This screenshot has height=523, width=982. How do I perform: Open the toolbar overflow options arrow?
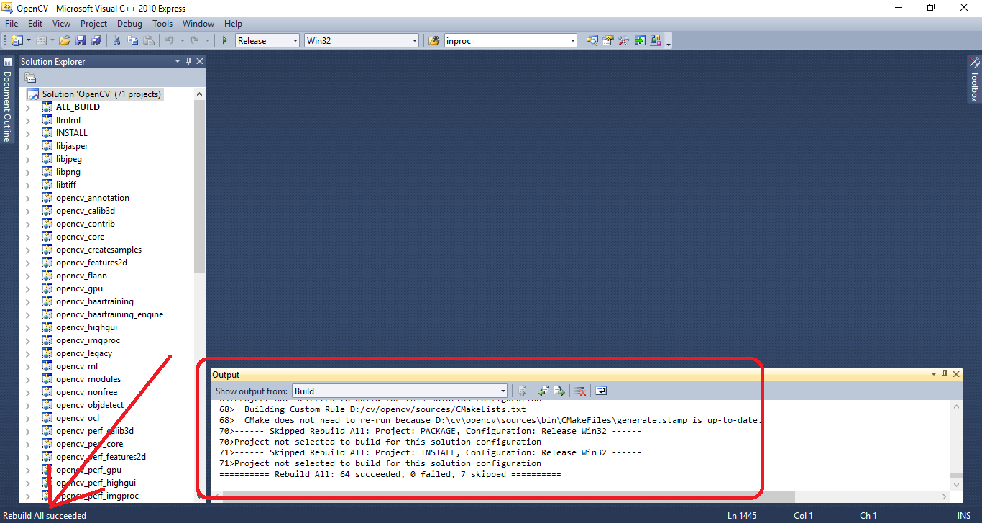pos(669,43)
